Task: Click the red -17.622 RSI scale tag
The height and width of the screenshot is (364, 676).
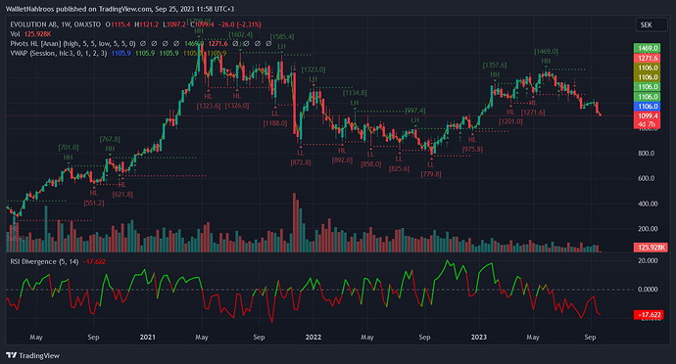Action: (649, 315)
